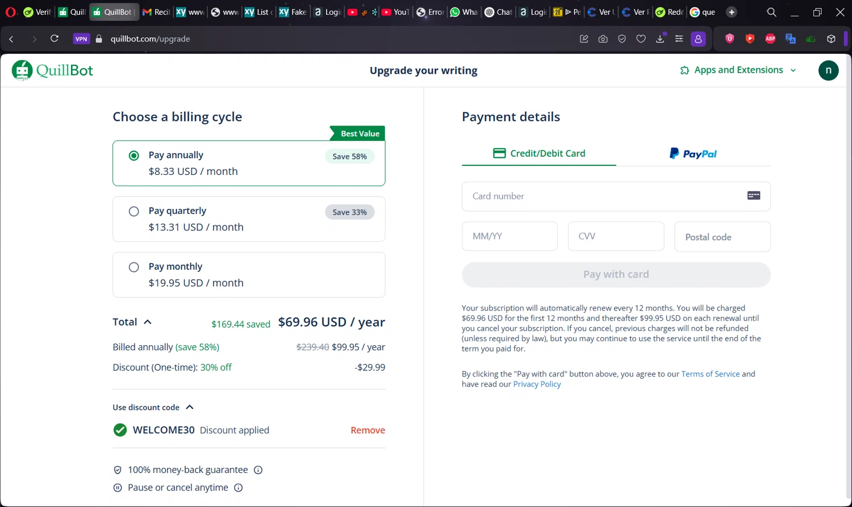Go back with the browser back arrow
Image resolution: width=852 pixels, height=507 pixels.
11,39
